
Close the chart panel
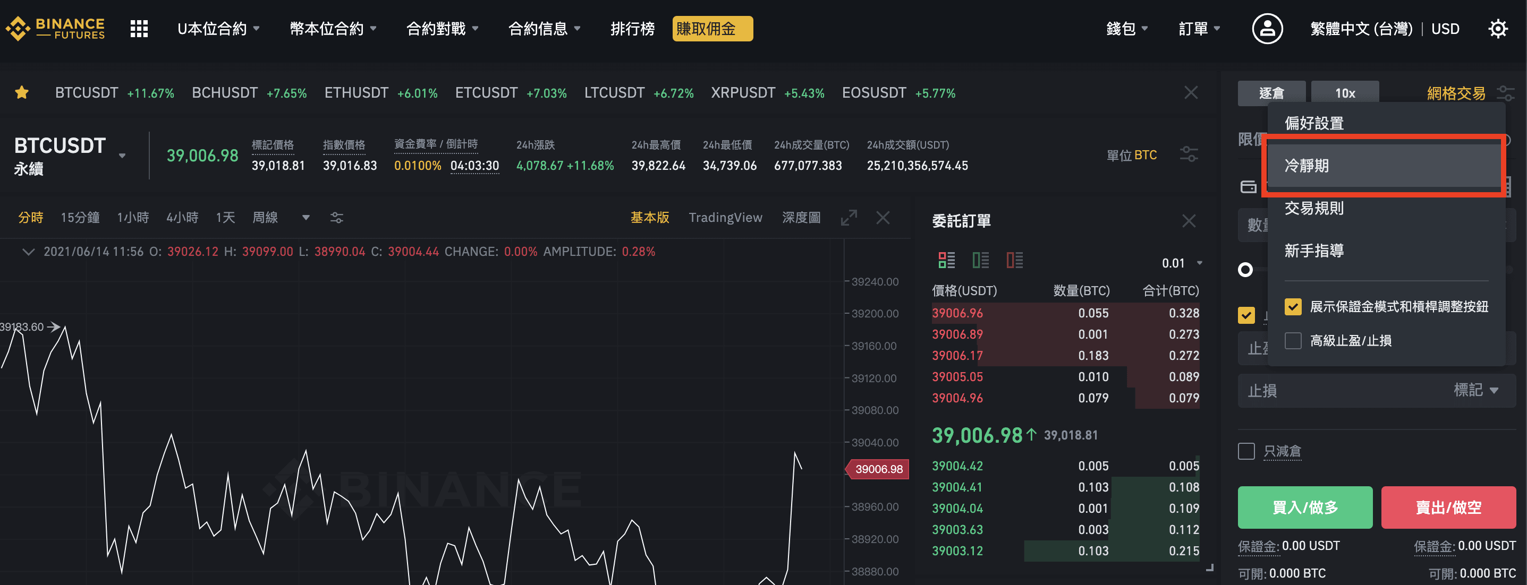point(883,217)
